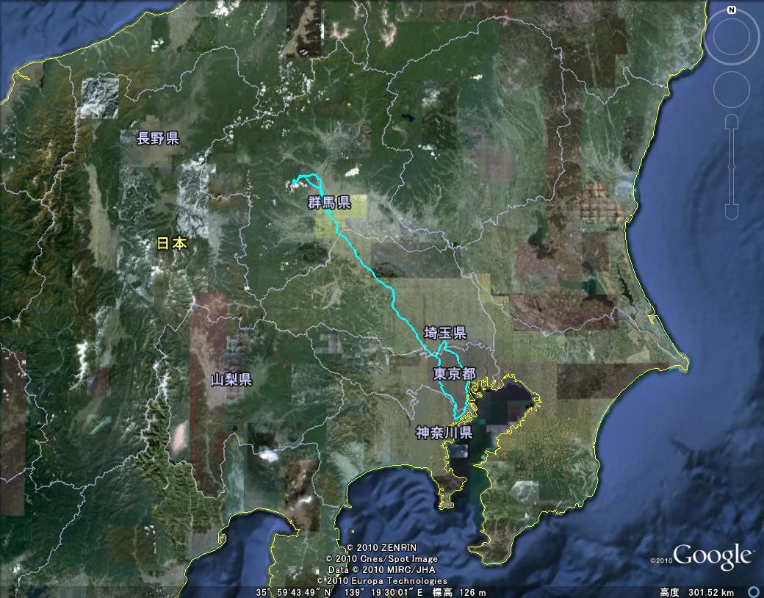Select the 埼玉県 prefecture label

445,332
